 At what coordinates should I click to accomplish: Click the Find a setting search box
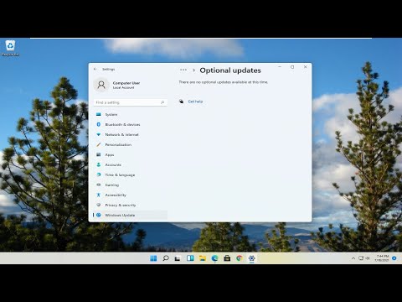click(131, 102)
